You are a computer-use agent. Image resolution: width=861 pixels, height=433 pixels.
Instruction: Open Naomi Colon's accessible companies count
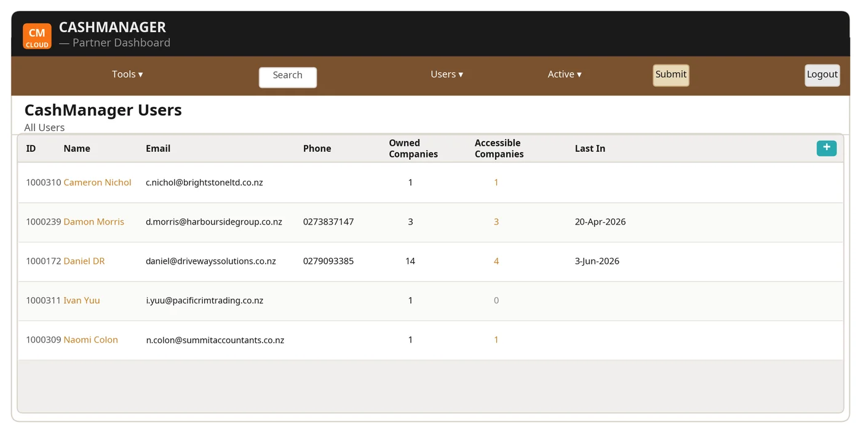pos(496,340)
